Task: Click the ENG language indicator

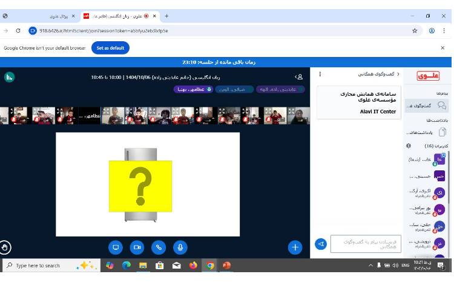Action: pyautogui.click(x=406, y=265)
